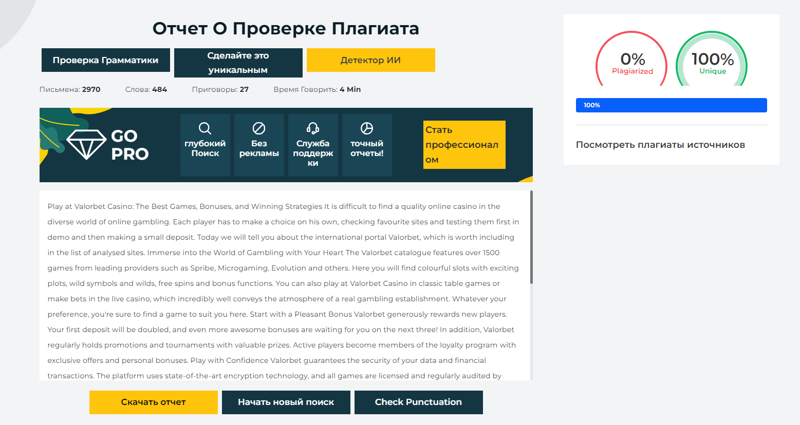Click the Приговоры: 27 count
This screenshot has width=800, height=425.
point(220,89)
